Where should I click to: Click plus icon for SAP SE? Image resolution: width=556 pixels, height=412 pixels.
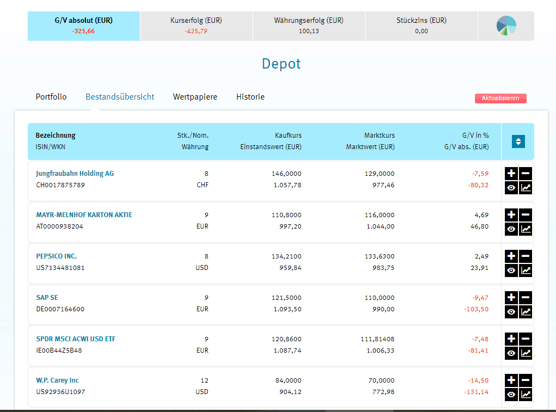[x=511, y=297]
